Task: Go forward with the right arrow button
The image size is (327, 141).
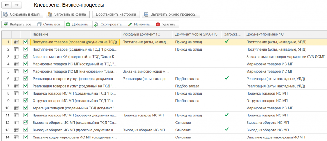Action: click(x=17, y=5)
